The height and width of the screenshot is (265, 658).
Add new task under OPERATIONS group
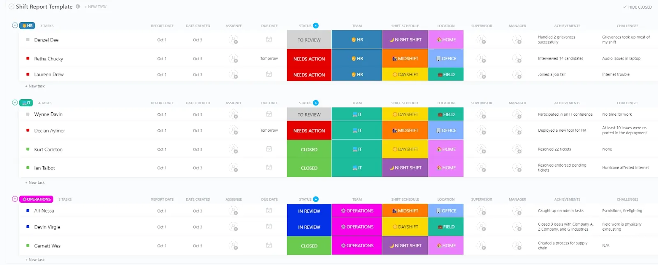coord(35,260)
